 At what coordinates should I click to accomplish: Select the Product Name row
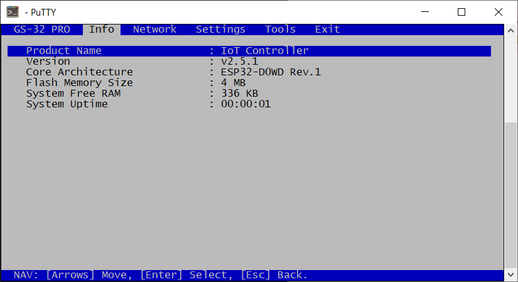(249, 51)
